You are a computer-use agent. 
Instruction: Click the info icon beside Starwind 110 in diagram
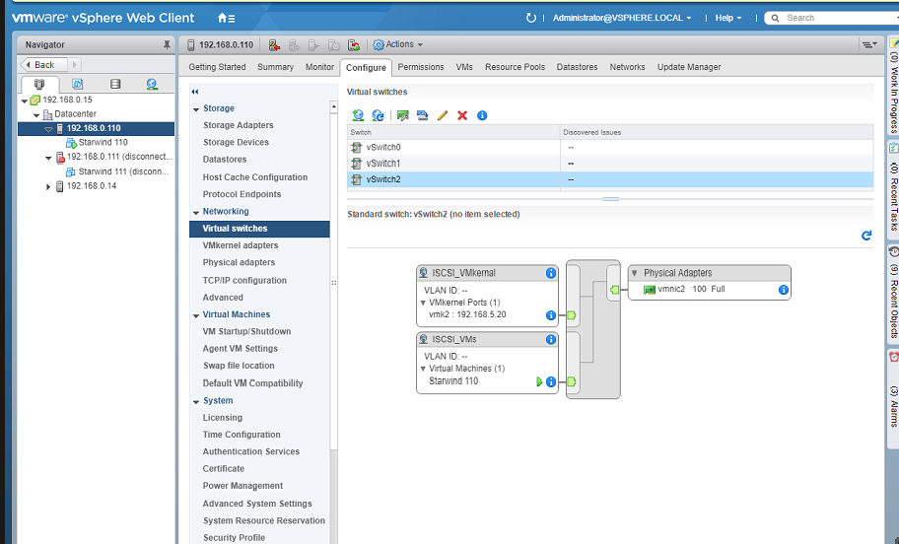tap(551, 381)
